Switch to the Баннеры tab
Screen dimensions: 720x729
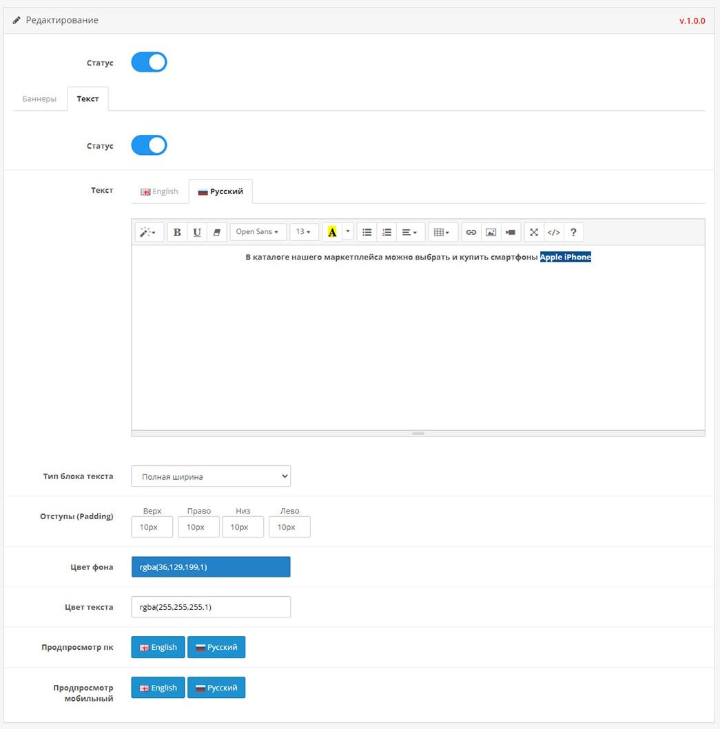pyautogui.click(x=39, y=98)
